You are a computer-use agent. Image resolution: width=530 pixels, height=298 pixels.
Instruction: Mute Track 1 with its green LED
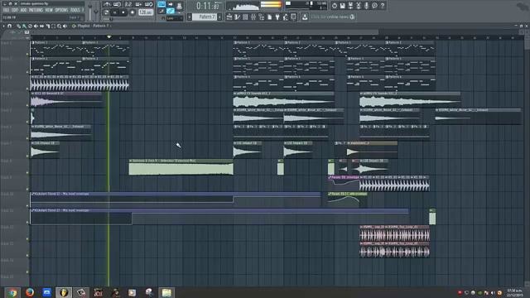pos(27,53)
